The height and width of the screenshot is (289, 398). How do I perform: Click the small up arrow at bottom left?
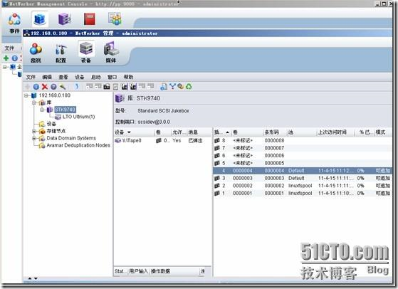30,278
